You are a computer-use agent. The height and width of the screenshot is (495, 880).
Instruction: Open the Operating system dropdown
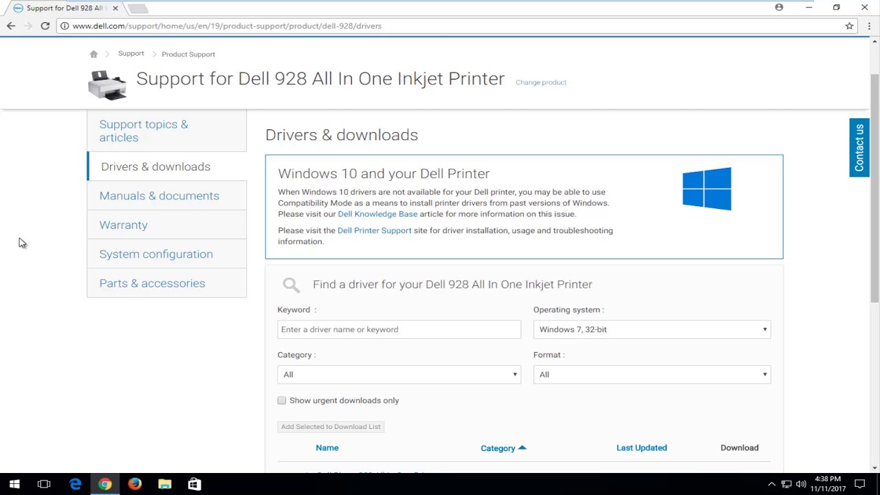[652, 329]
